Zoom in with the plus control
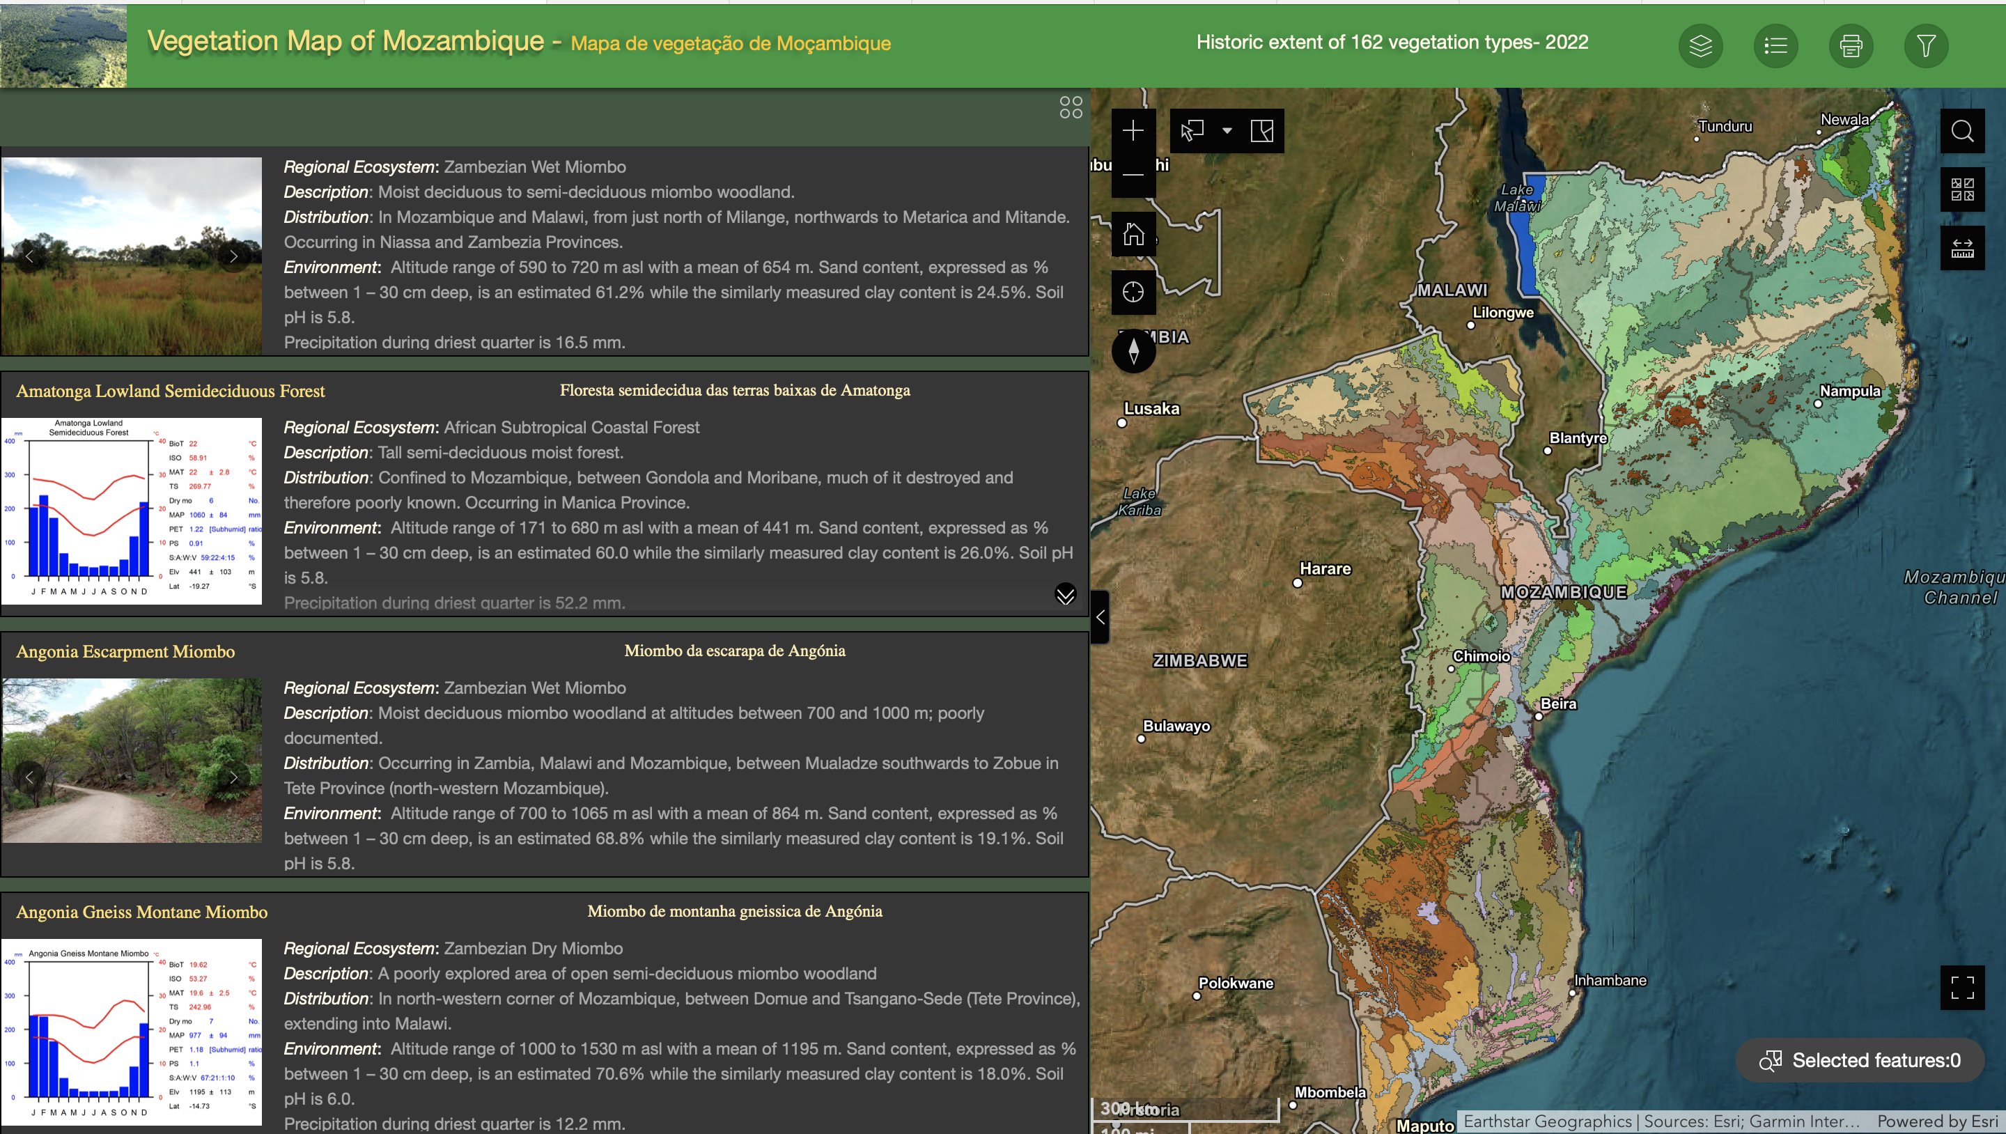This screenshot has width=2006, height=1134. click(1133, 130)
